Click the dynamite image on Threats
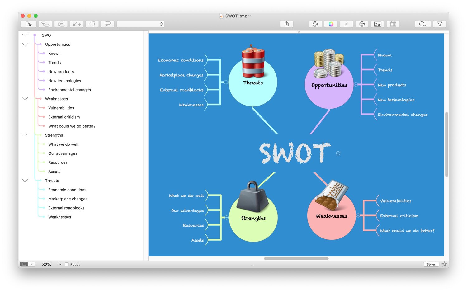467x292 pixels. coord(253,61)
